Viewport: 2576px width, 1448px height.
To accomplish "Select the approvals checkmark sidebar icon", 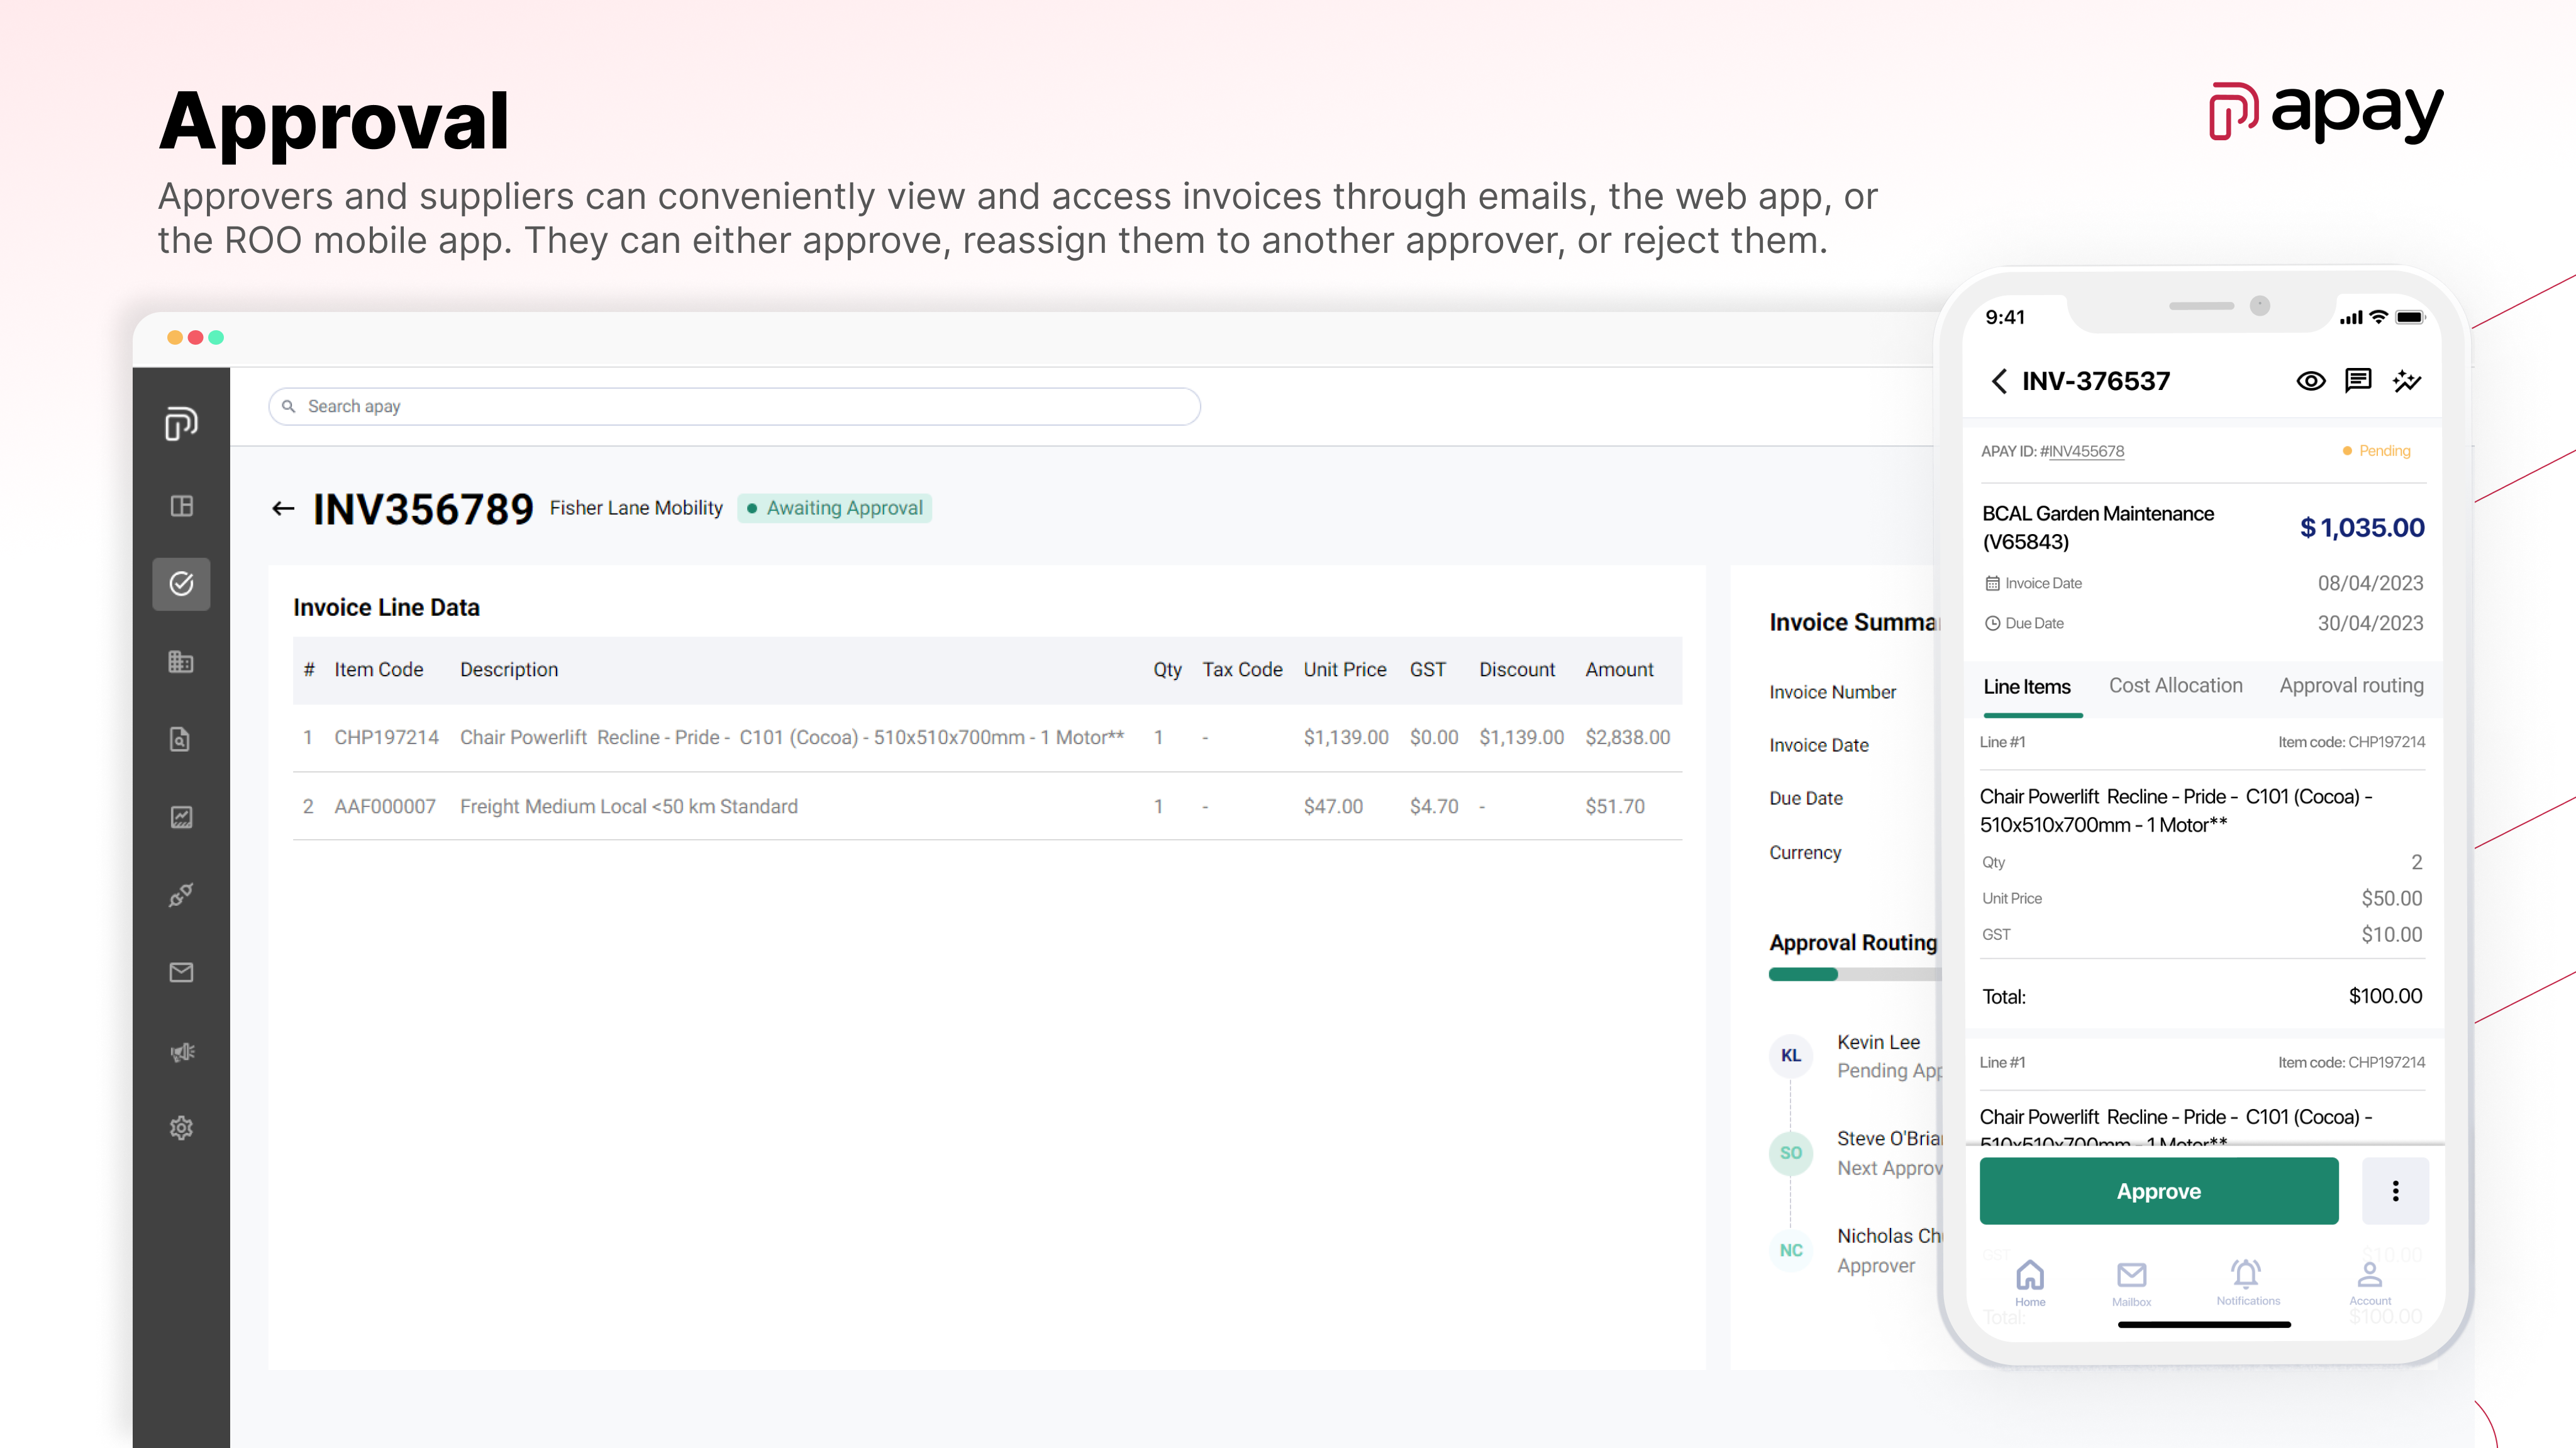I will coord(181,583).
